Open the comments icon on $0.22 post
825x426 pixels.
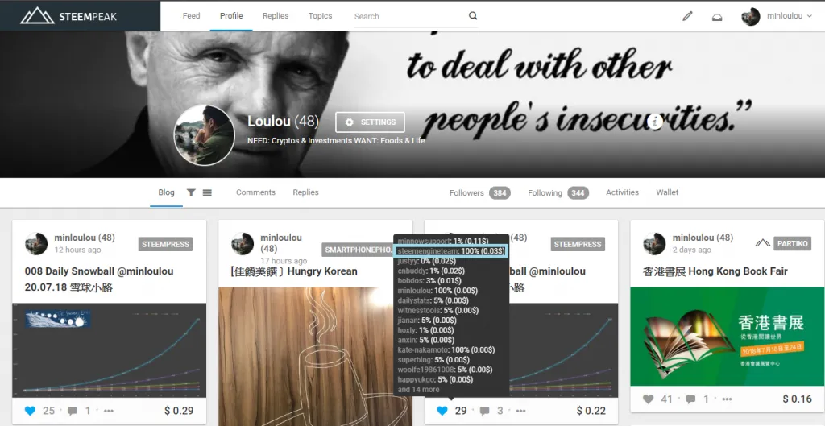pos(484,412)
